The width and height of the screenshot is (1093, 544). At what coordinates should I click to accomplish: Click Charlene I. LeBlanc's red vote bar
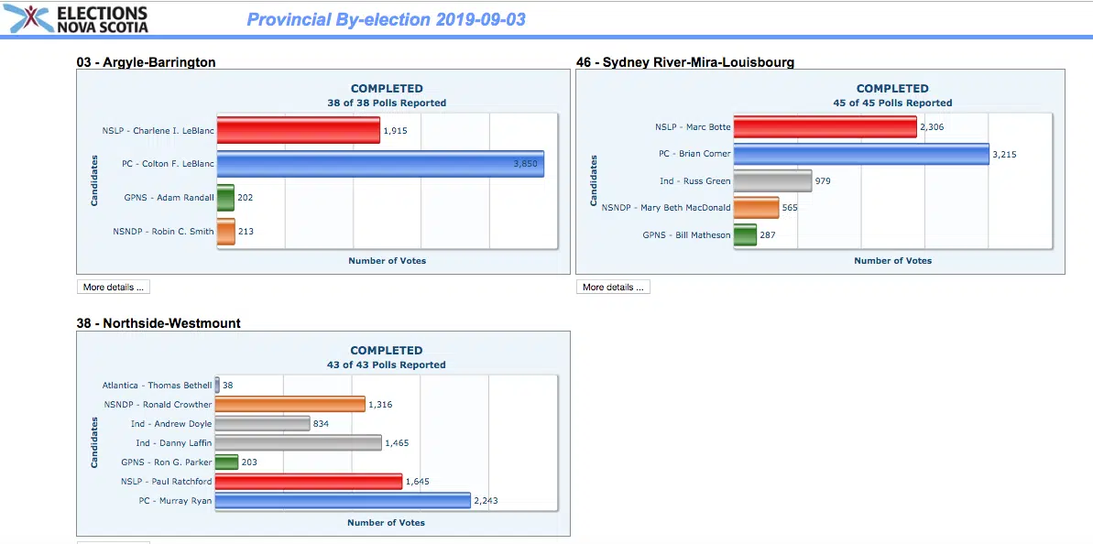[x=298, y=130]
